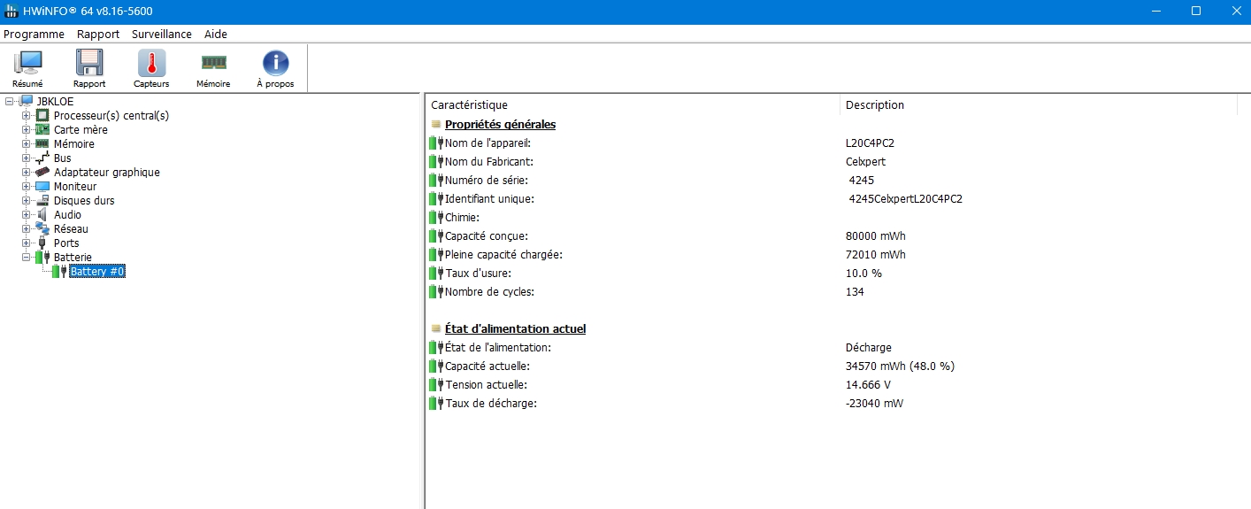Screen dimensions: 1251x509
Task: Click the Mémoire RAM toolbar icon
Action: (213, 64)
